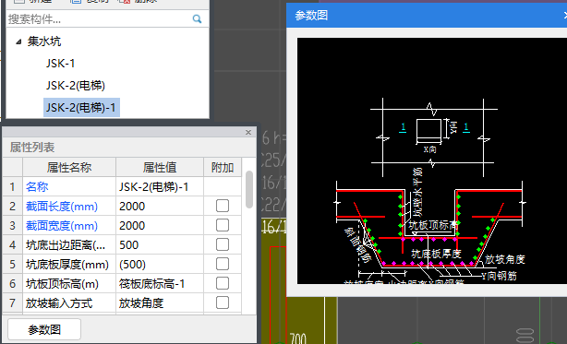Screen dimensions: 567x344
Task: Select the 集水坑 tree item
Action: tap(44, 42)
